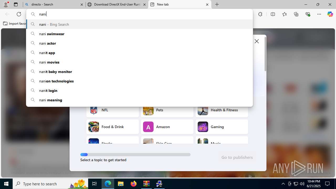Open the network tray icon
Viewport: 336px width, 189px height.
pos(296,184)
